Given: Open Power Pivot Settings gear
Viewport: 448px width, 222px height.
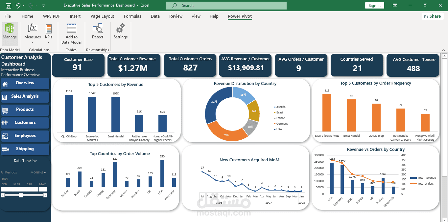Looking at the screenshot, I should (121, 29).
